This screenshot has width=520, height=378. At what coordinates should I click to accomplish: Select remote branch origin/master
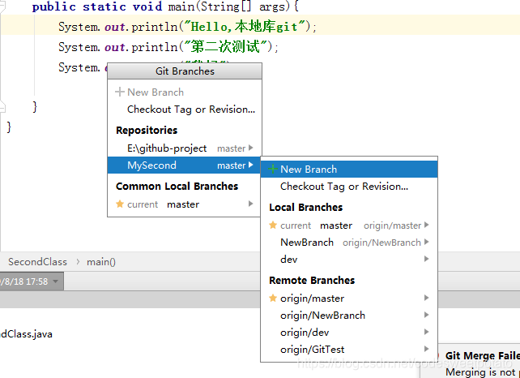349,299
